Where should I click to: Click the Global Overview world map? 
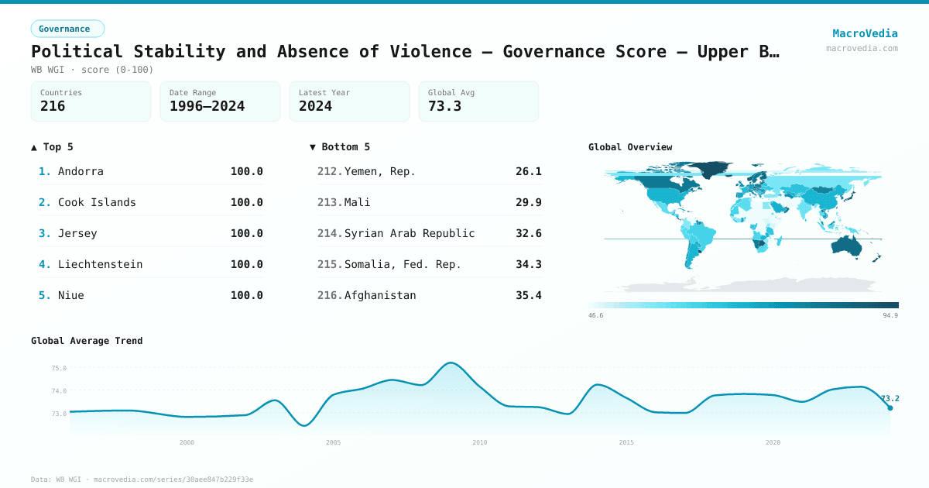click(x=743, y=226)
